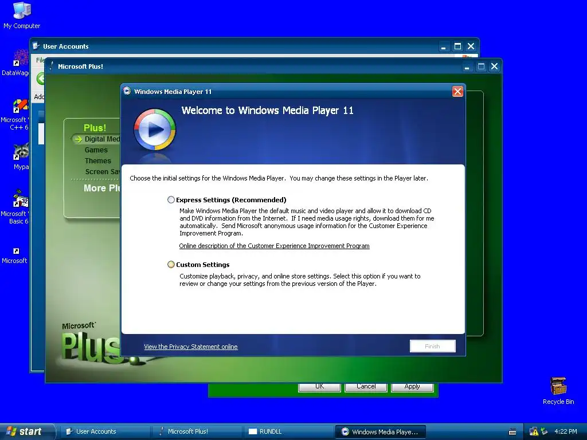The height and width of the screenshot is (440, 587).
Task: Open View the Privacy Statement online link
Action: 190,347
